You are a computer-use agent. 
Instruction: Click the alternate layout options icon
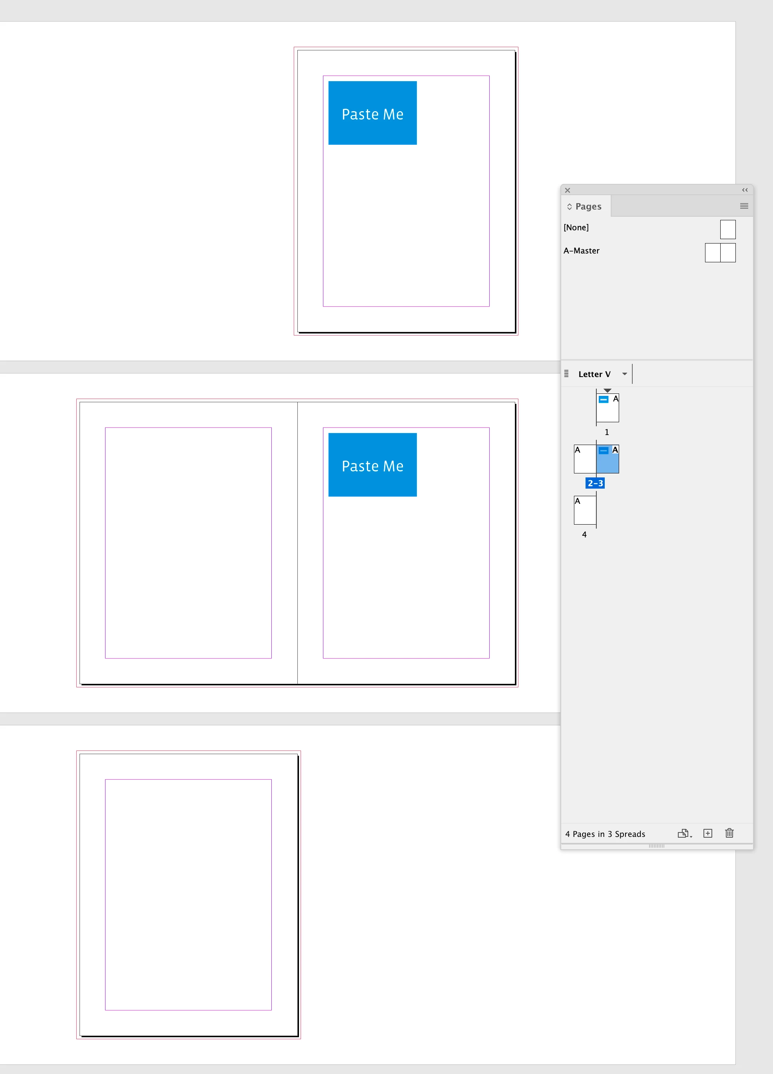(567, 374)
